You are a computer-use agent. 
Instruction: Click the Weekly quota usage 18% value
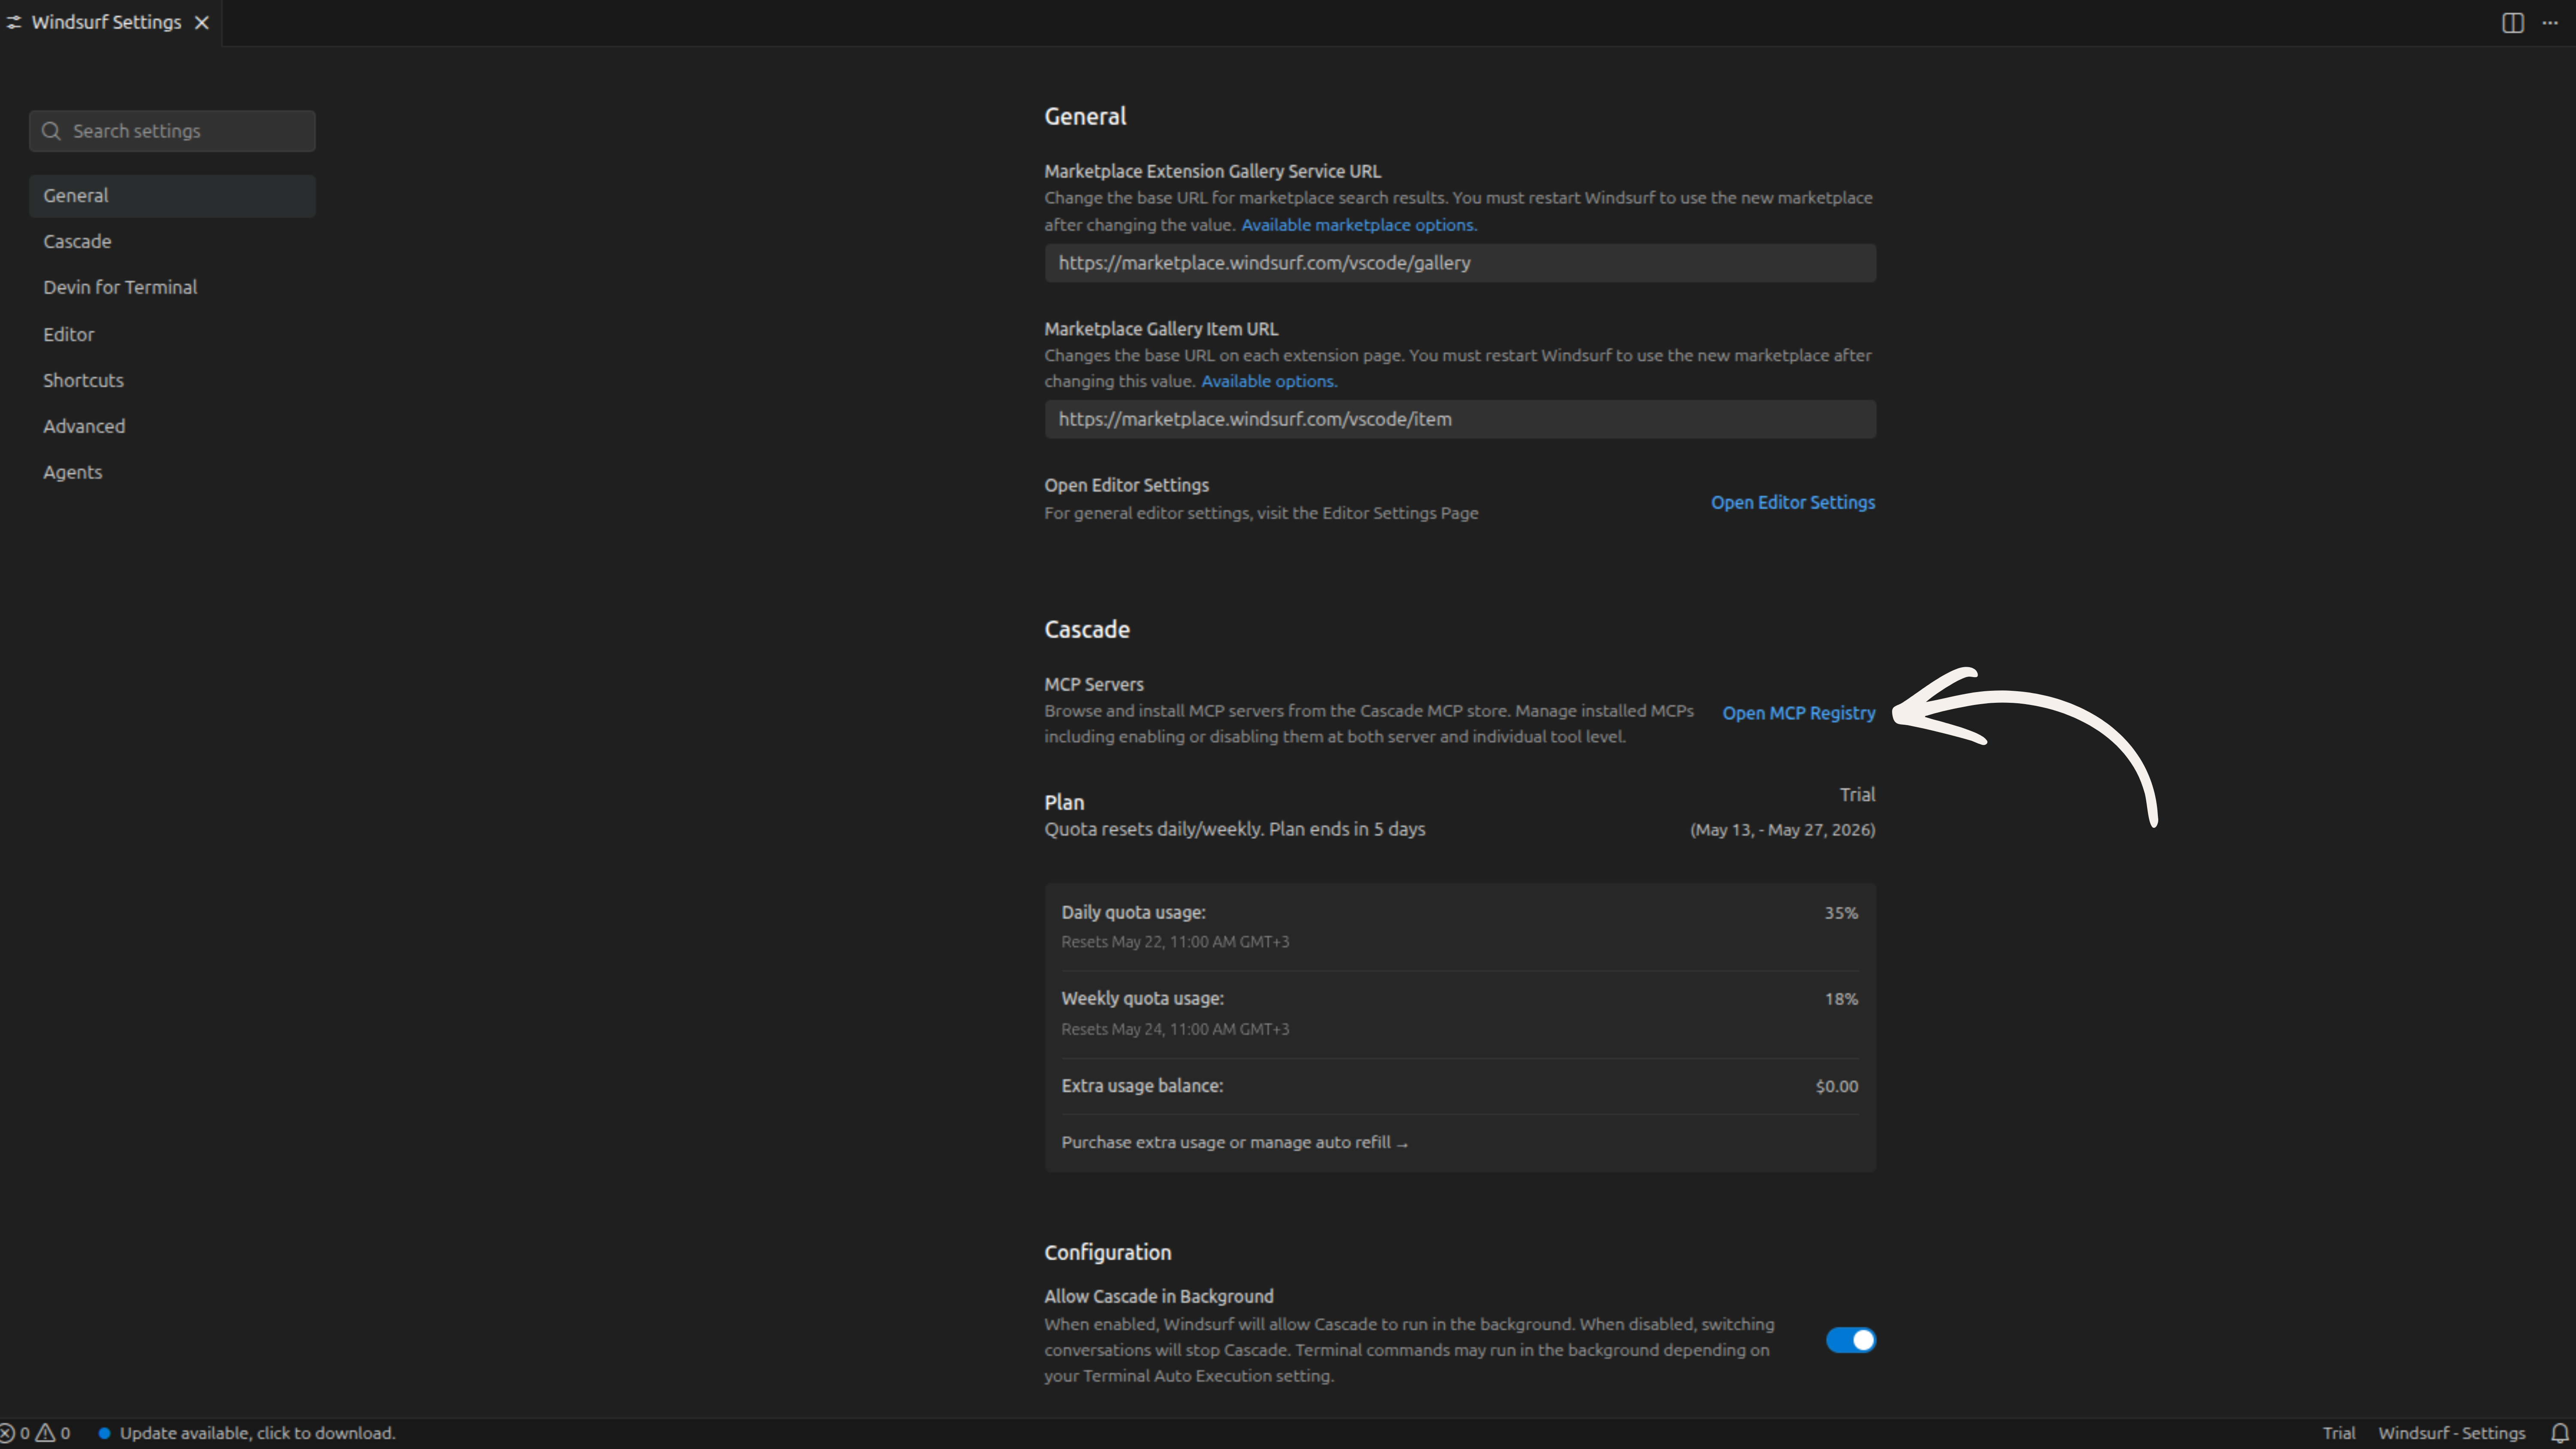point(1841,999)
